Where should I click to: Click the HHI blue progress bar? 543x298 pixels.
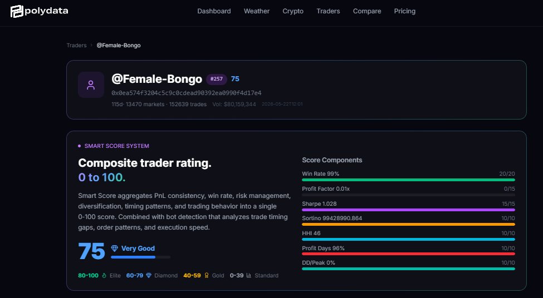tap(408, 239)
